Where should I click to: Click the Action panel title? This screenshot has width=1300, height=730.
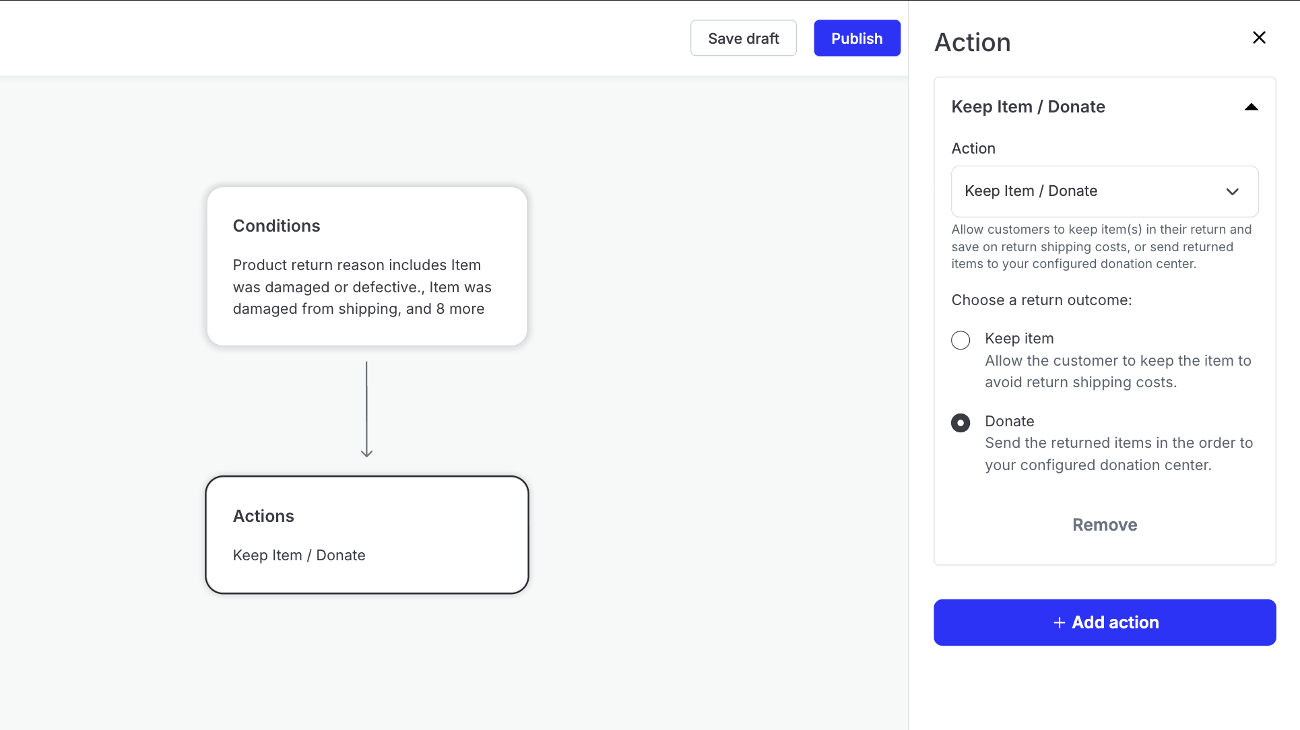click(x=972, y=42)
